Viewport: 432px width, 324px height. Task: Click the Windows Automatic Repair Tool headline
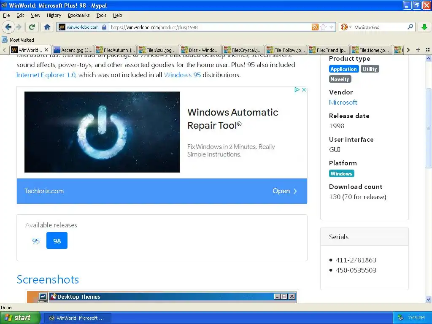(x=232, y=119)
